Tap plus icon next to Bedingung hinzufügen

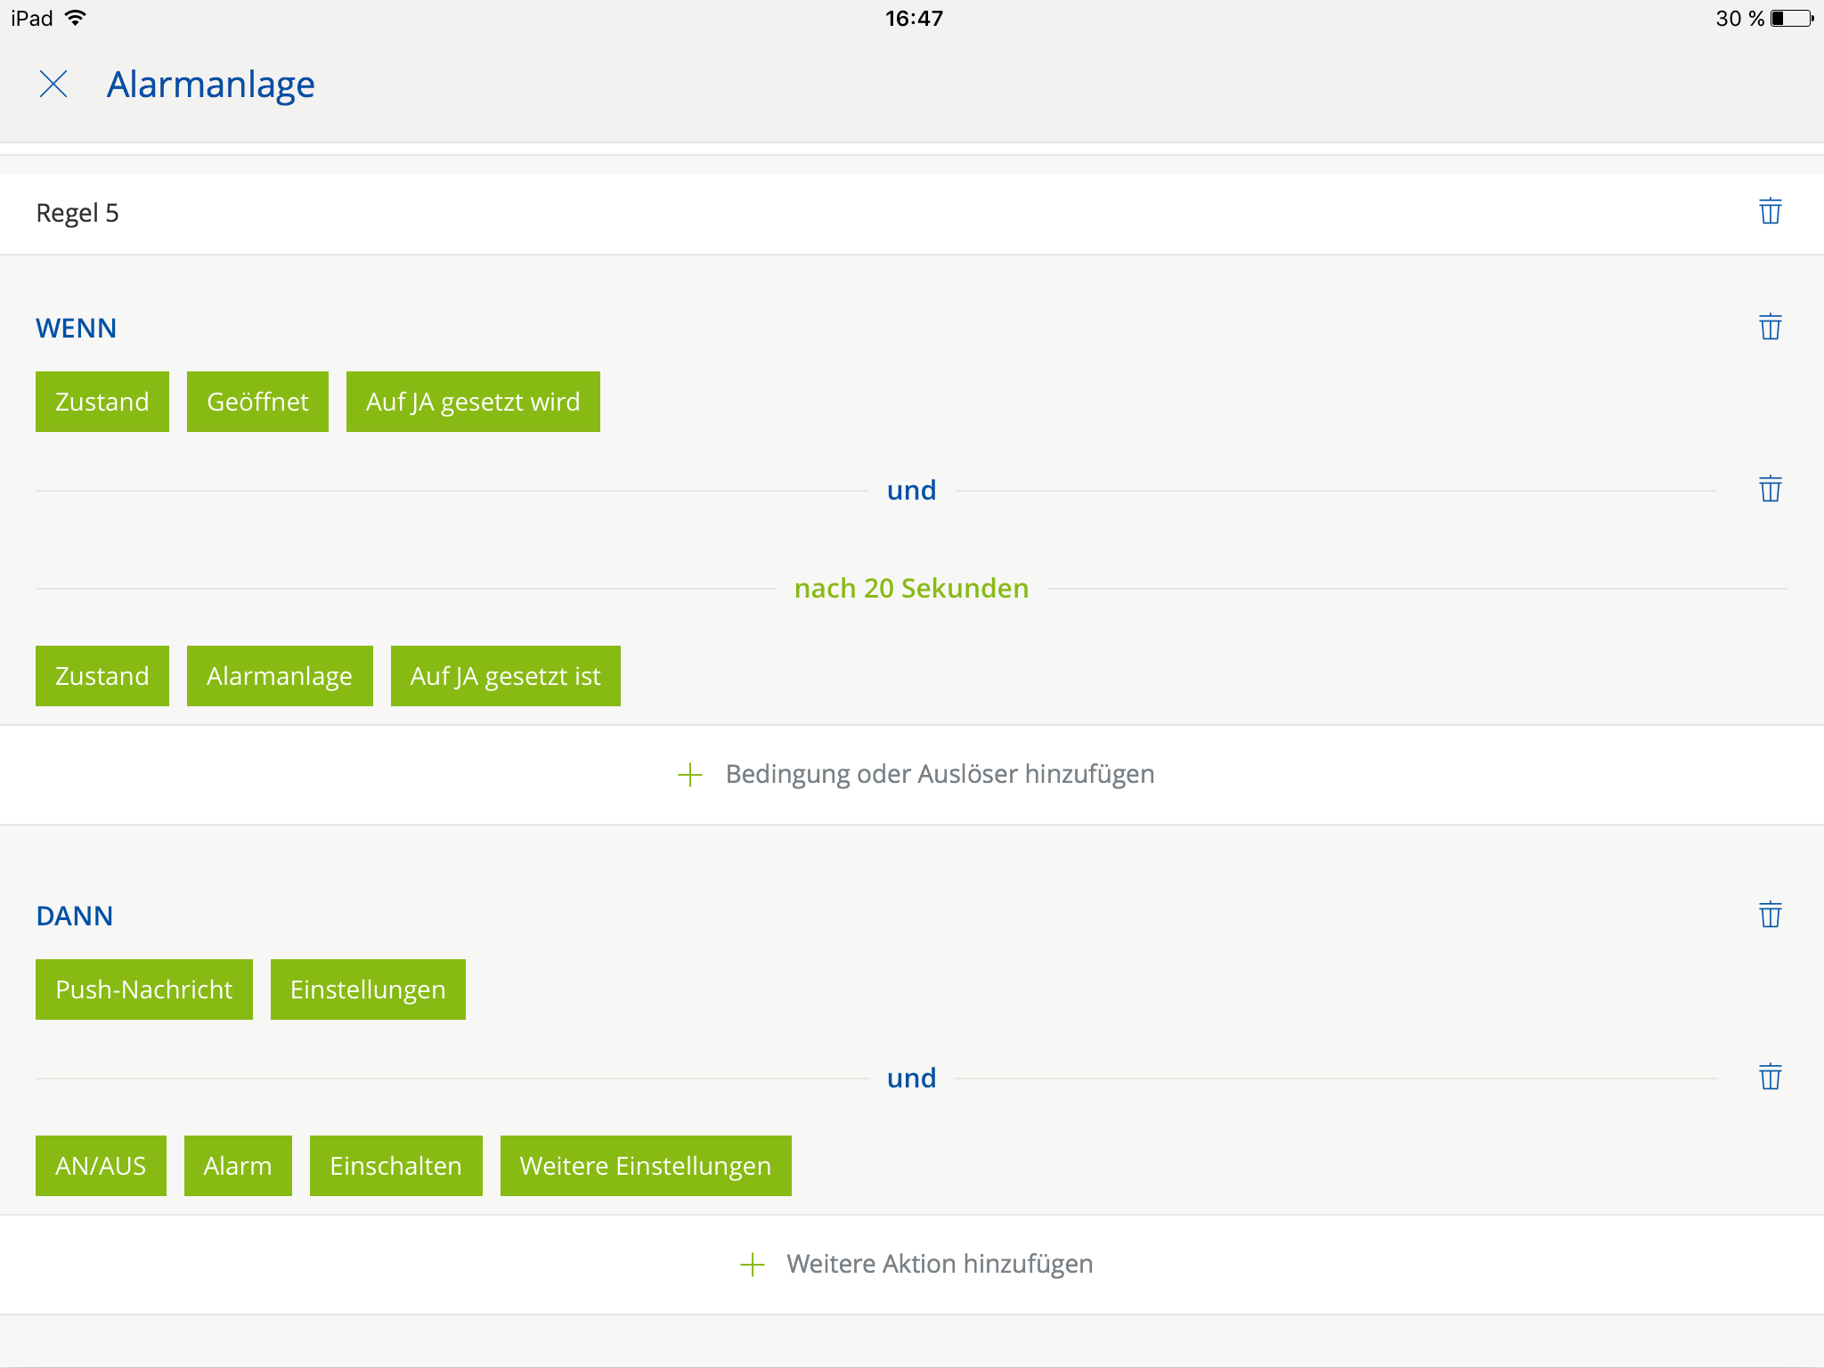(x=690, y=775)
